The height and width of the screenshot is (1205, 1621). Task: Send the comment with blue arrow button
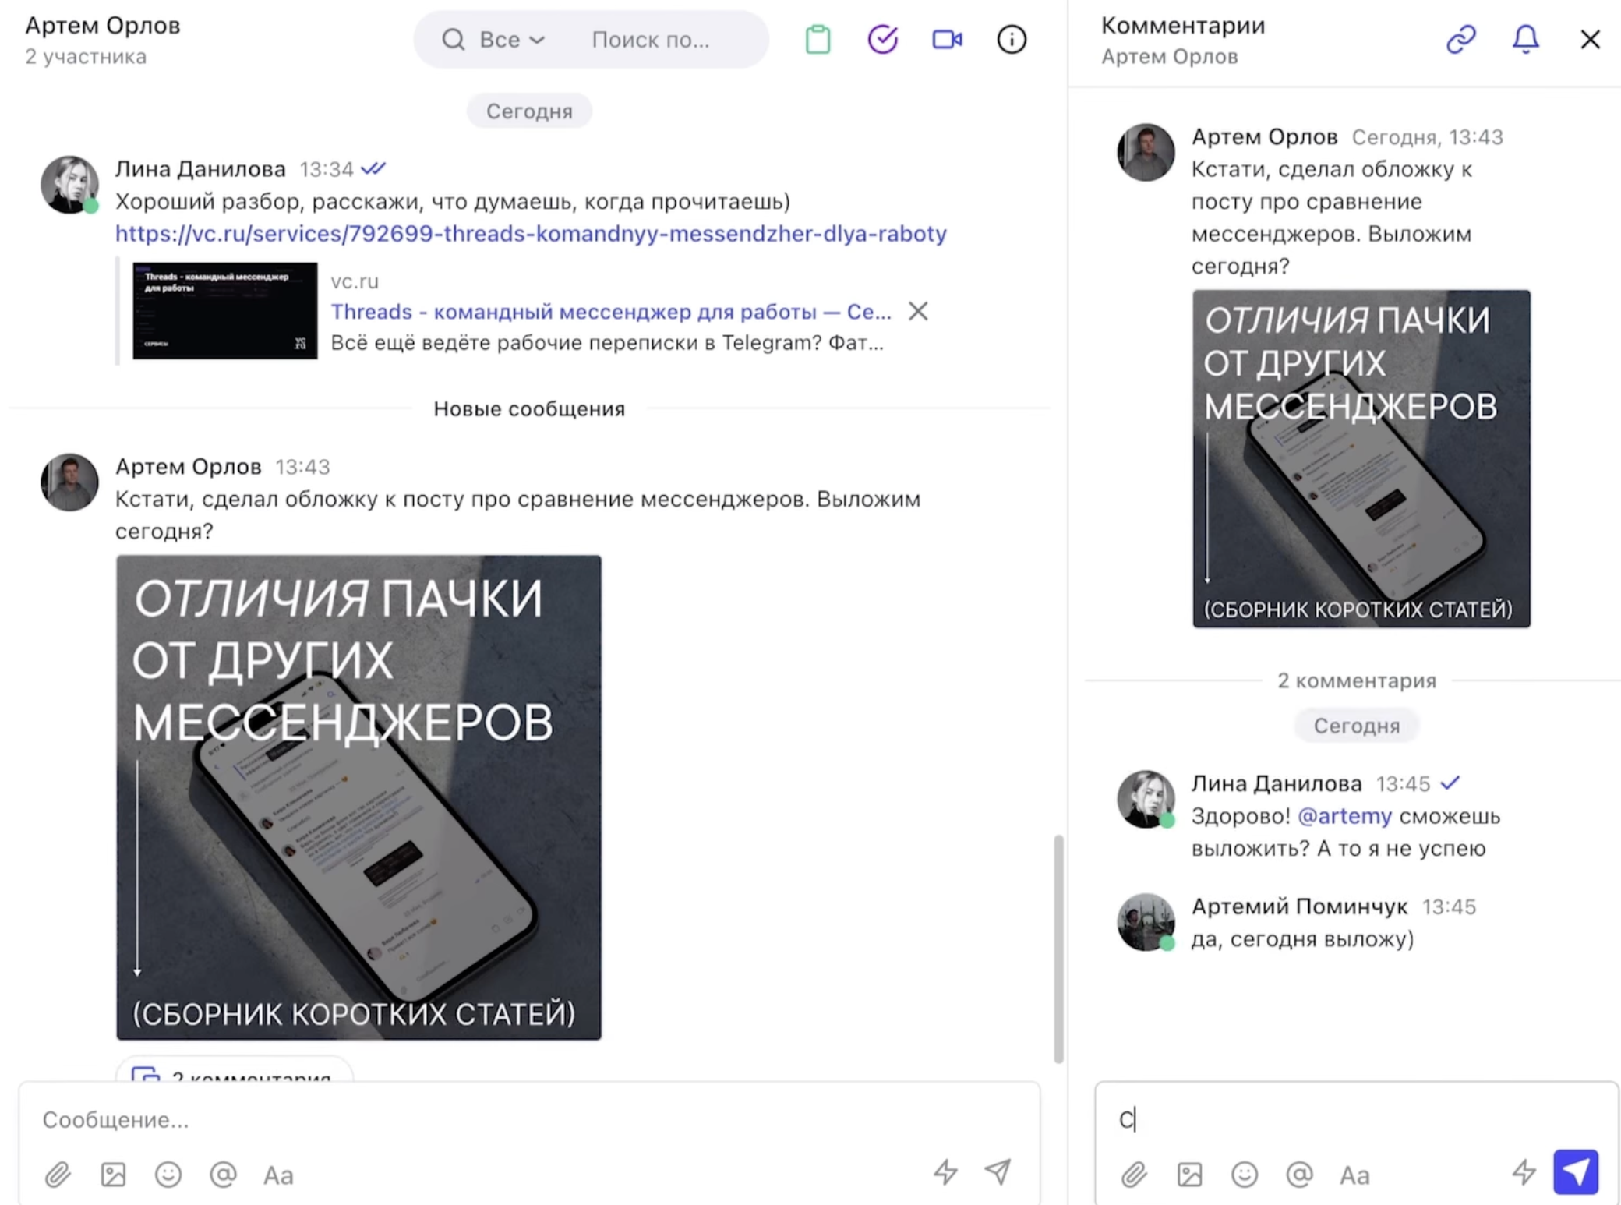1575,1171
